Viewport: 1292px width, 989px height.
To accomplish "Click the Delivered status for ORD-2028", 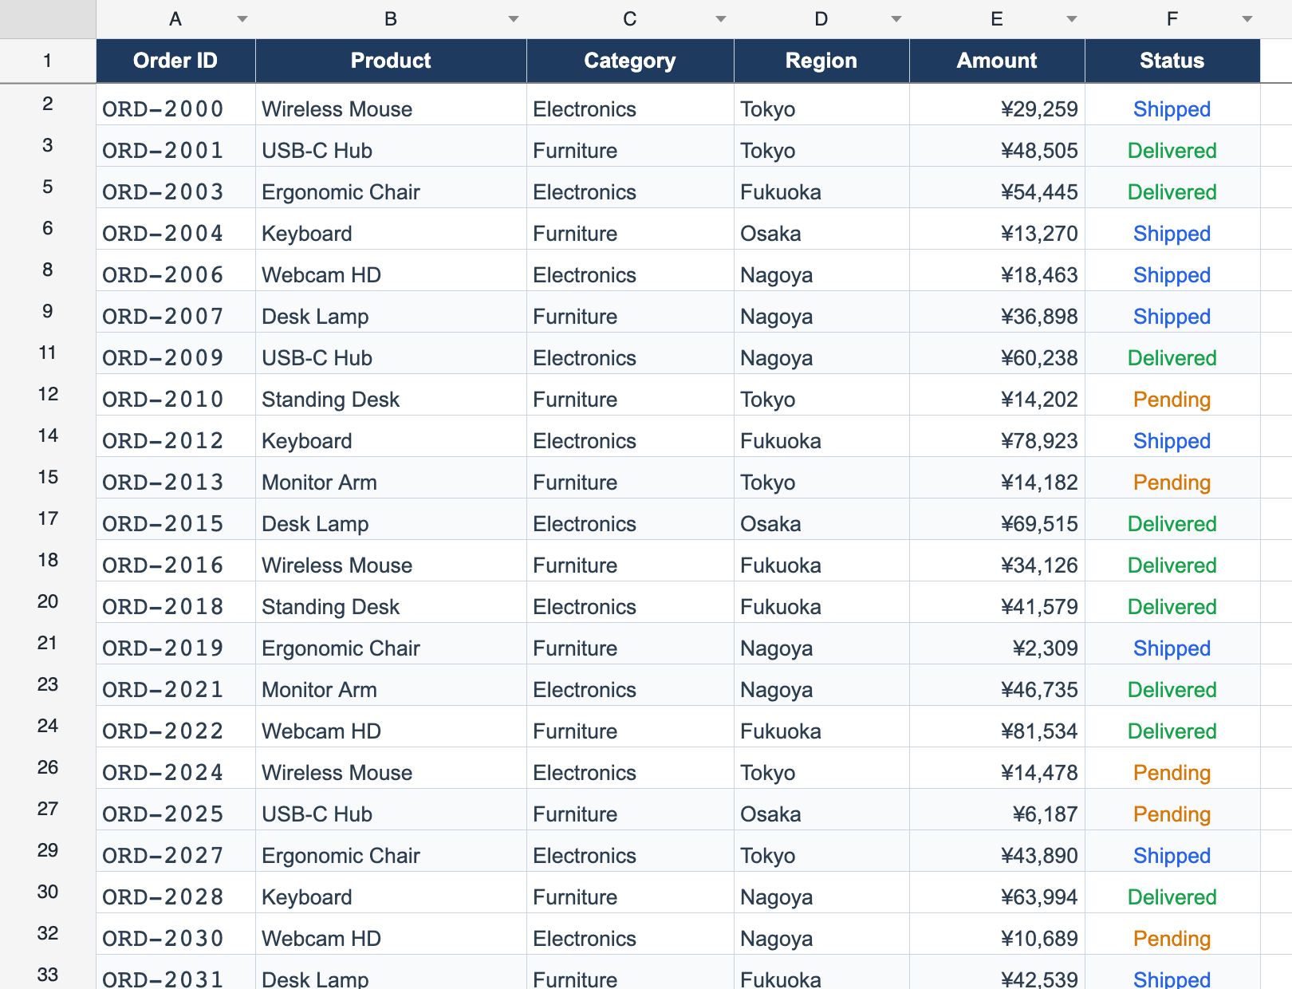I will (x=1172, y=897).
